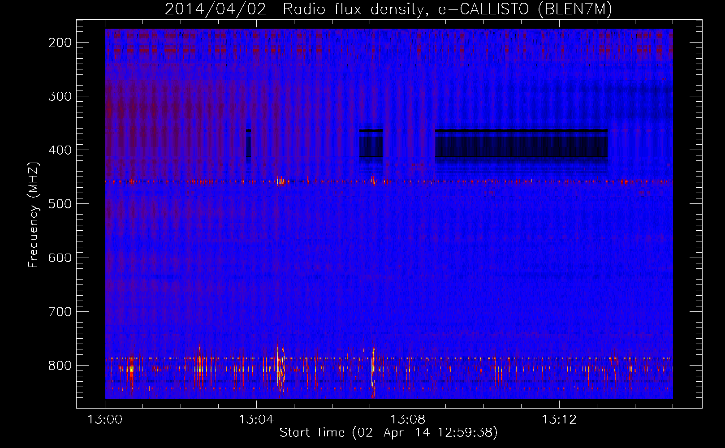Click the bright yellow-white spot near 800 MHz at 13:00
This screenshot has width=725, height=448.
[131, 370]
